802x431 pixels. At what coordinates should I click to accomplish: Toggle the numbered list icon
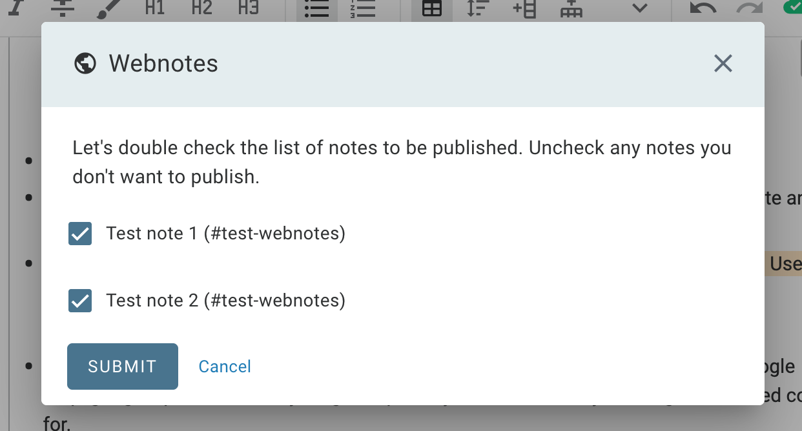(363, 9)
